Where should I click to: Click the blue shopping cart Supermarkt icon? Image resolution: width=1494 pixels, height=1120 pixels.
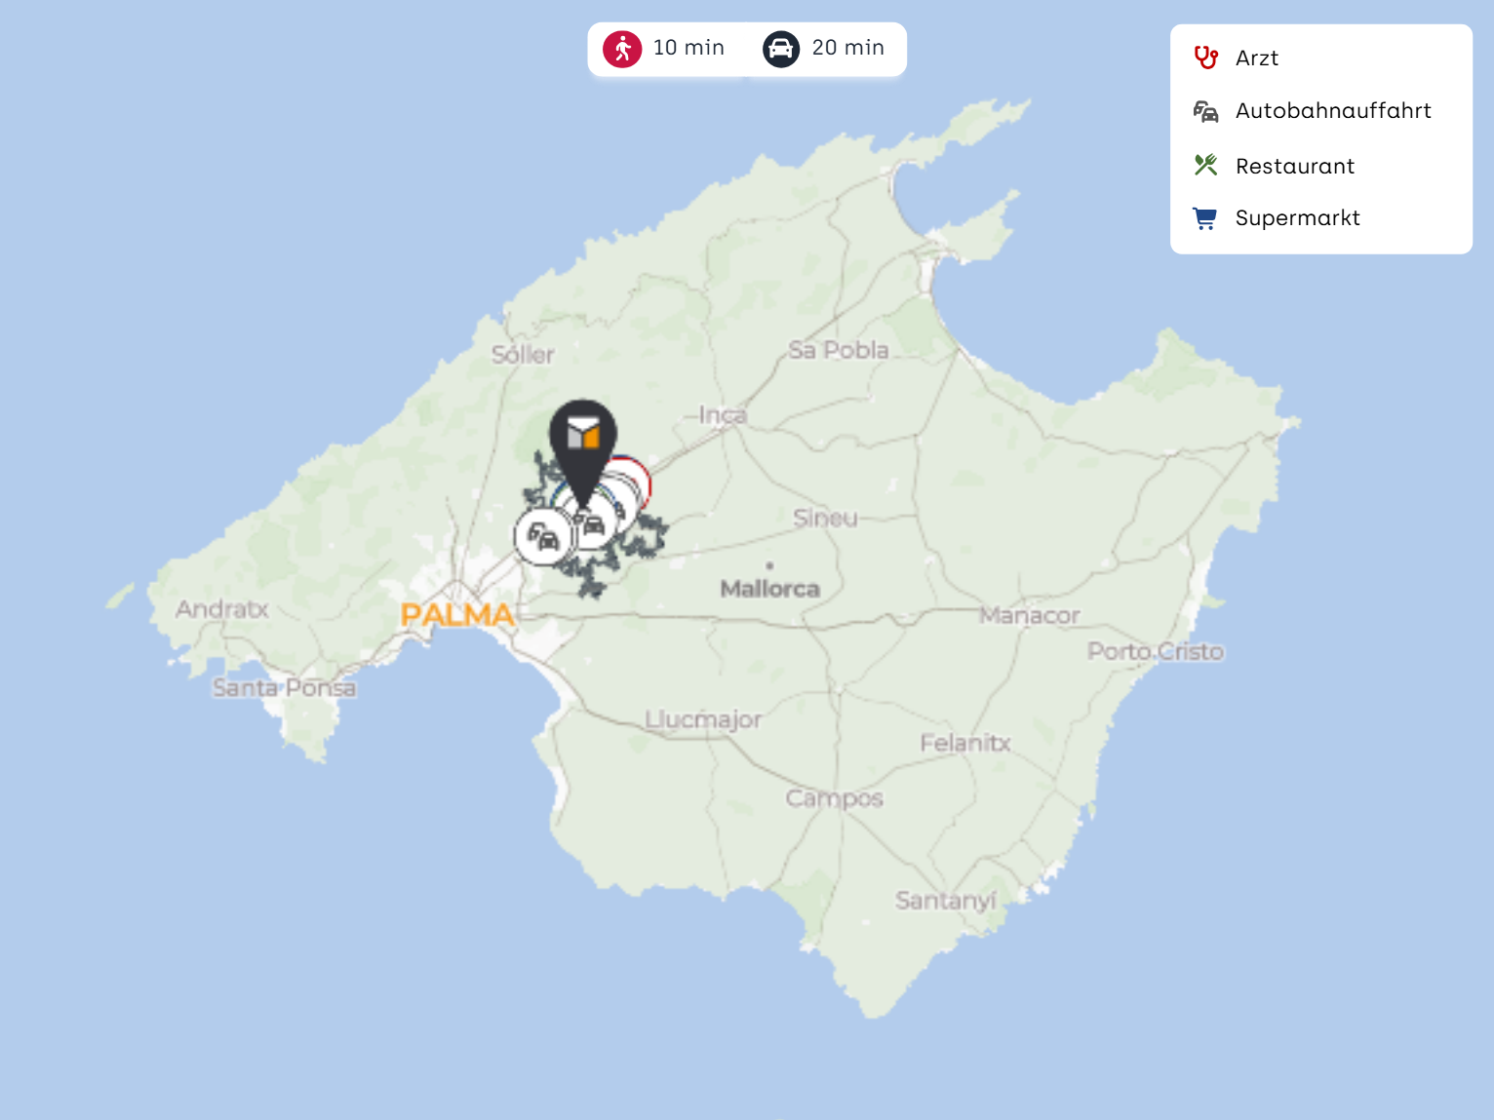1205,218
